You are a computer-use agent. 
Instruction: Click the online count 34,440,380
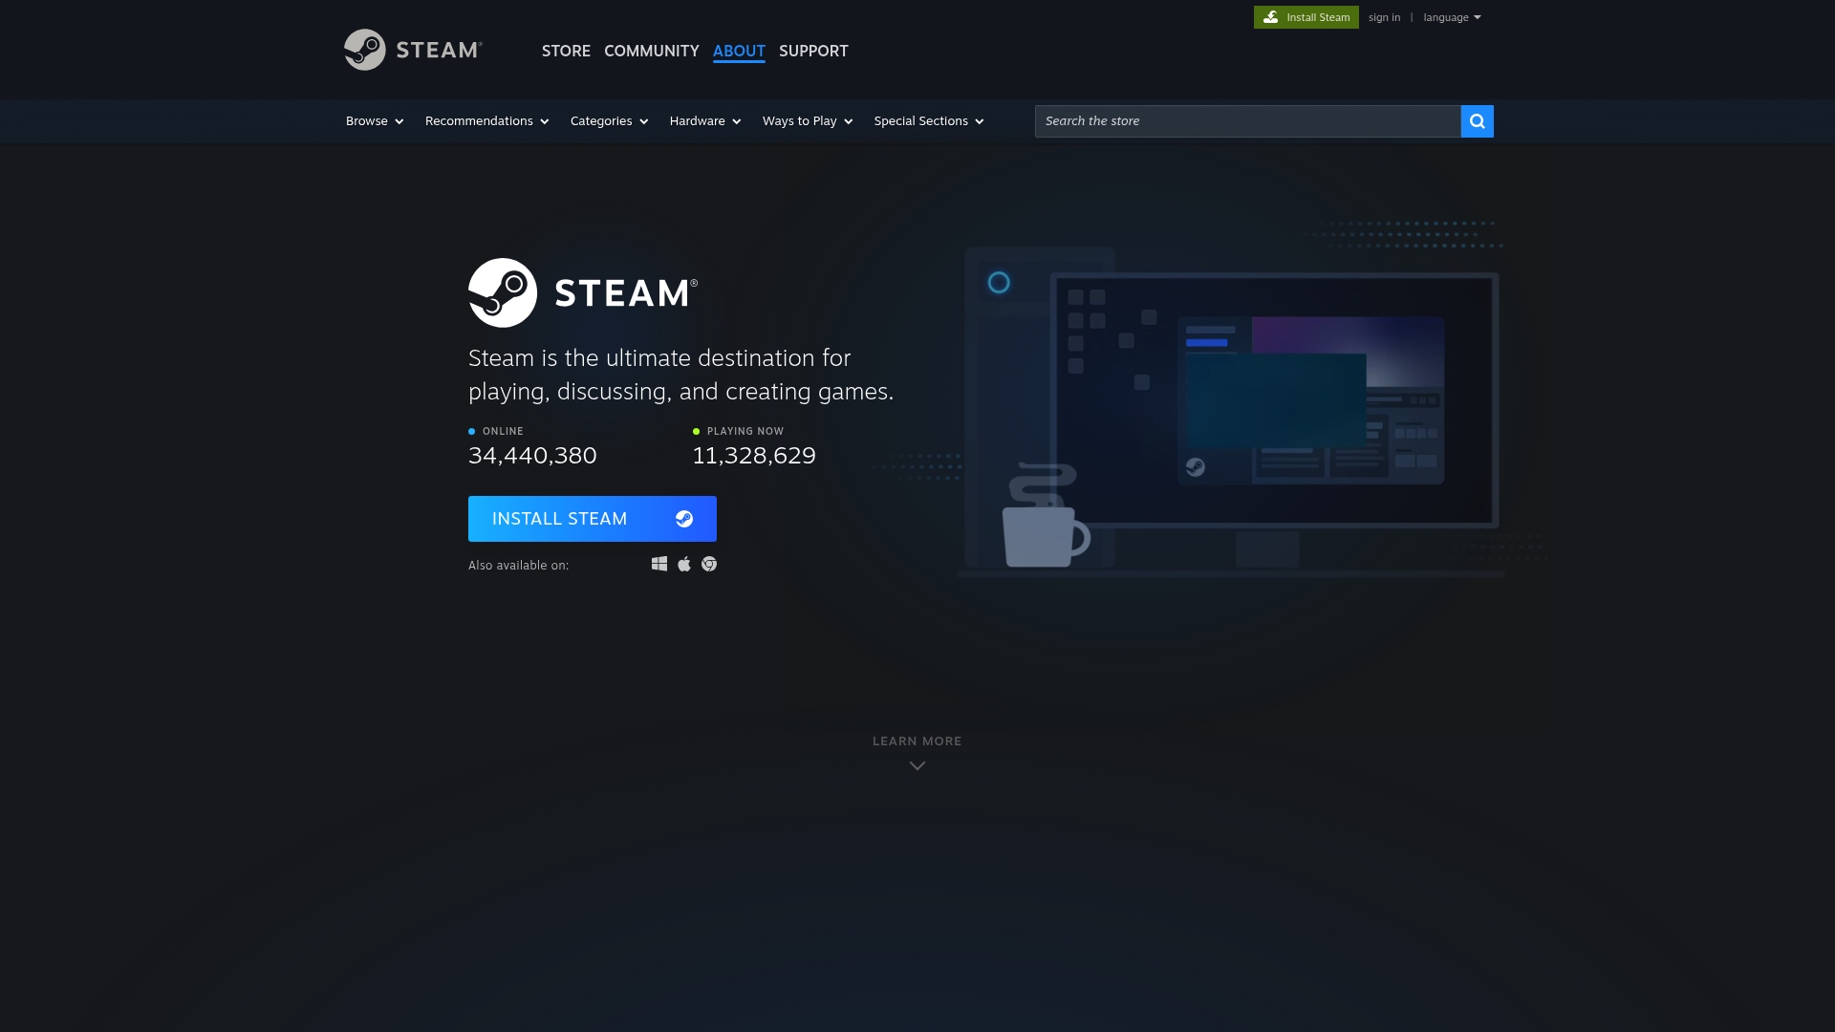coord(532,456)
